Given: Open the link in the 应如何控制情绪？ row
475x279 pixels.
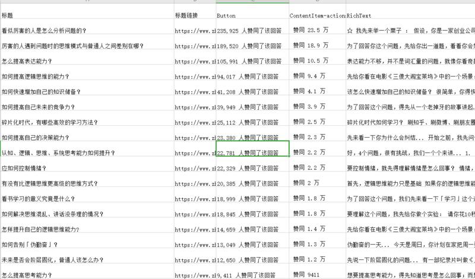Looking at the screenshot, I should [194, 168].
